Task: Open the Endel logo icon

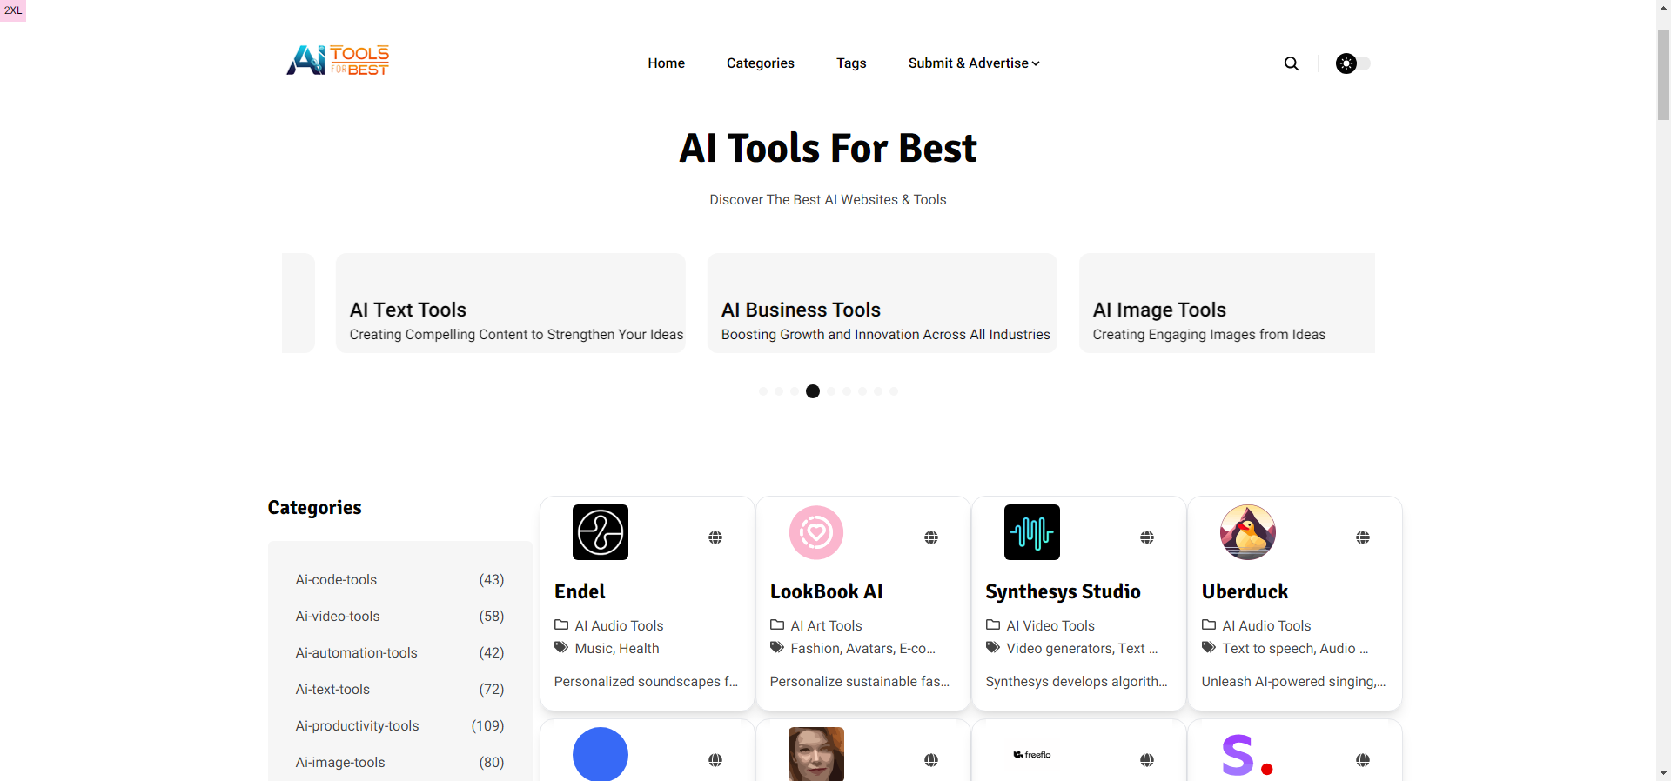Action: point(601,532)
